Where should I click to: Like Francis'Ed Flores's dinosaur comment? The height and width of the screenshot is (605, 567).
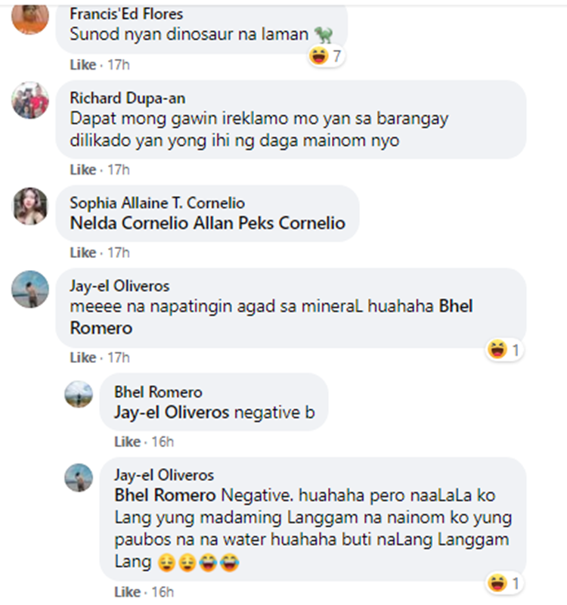click(x=83, y=65)
